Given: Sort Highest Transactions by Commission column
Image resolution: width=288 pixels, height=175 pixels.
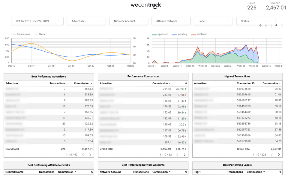Looking at the screenshot, I should [272, 83].
